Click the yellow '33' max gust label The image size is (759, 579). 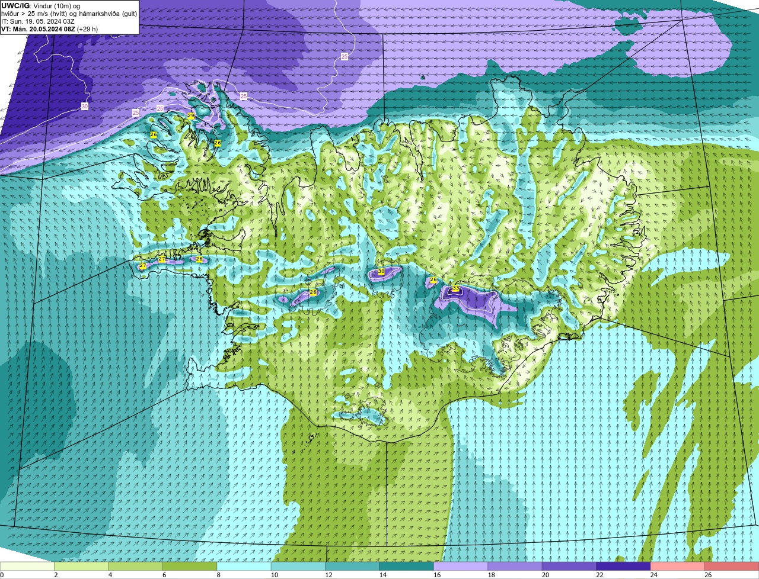tap(455, 288)
